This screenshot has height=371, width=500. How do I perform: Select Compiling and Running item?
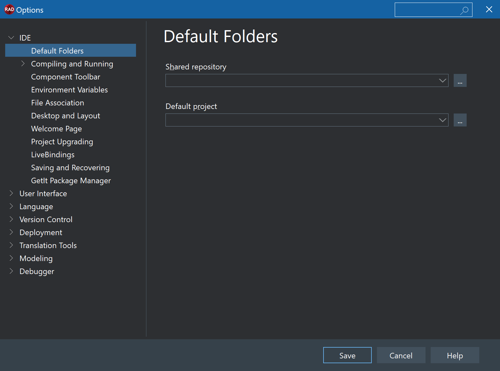coord(72,64)
